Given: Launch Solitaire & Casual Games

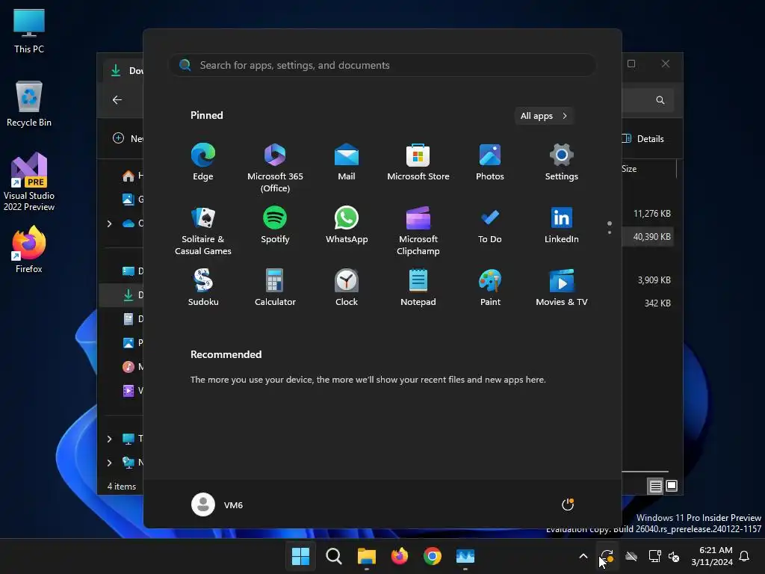Looking at the screenshot, I should point(203,230).
